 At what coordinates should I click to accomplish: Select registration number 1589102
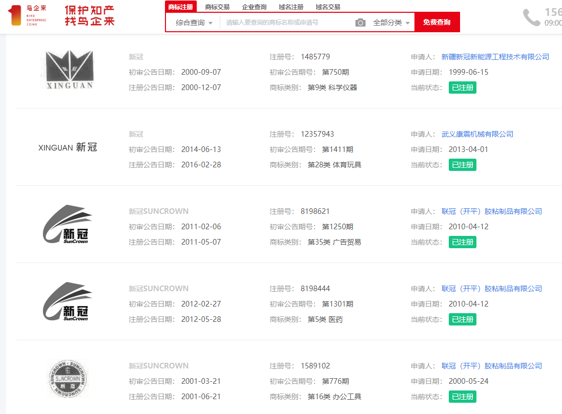tap(315, 366)
